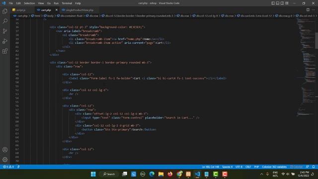The height and width of the screenshot is (179, 318).
Task: Click the minimap code overview
Action: coord(306,67)
